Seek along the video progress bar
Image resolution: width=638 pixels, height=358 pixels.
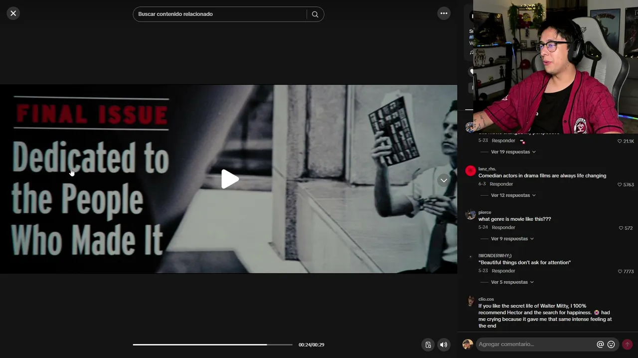[212, 345]
